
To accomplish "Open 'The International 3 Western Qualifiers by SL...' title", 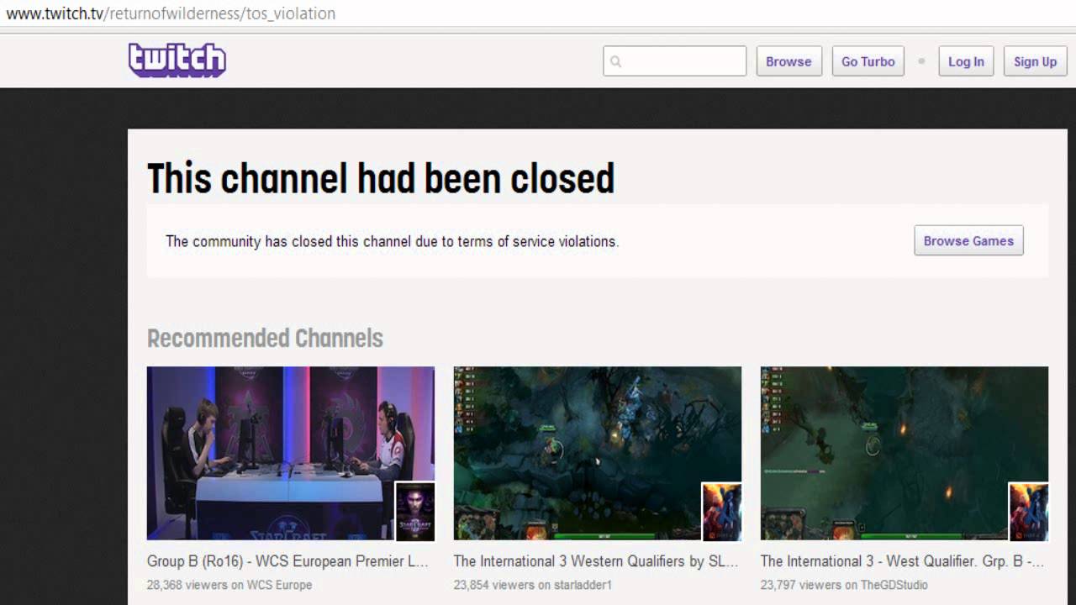I will click(596, 561).
